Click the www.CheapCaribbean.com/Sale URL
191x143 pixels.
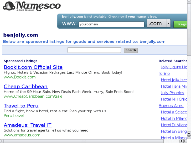33,96
